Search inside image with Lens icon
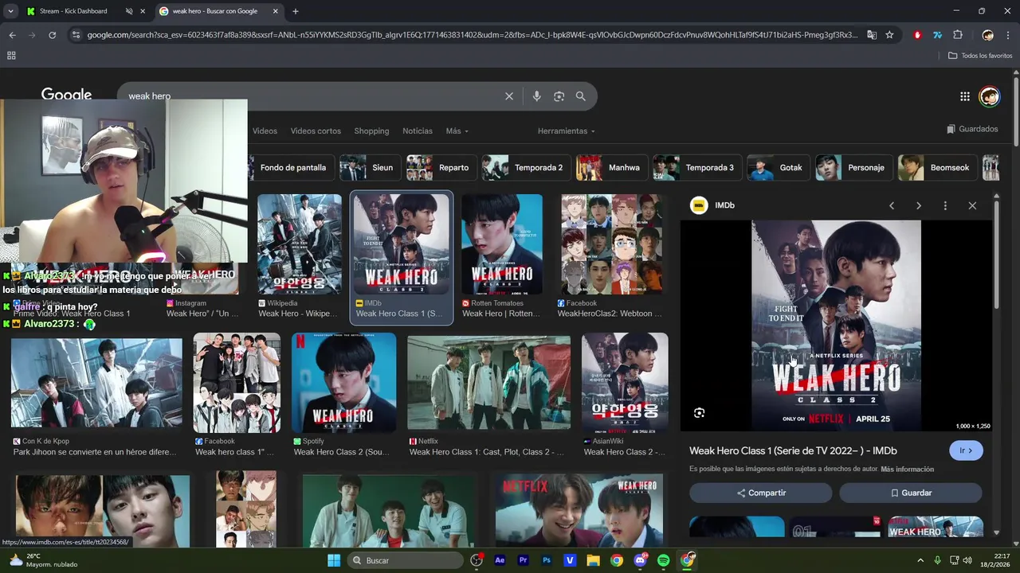The image size is (1020, 573). coord(699,412)
